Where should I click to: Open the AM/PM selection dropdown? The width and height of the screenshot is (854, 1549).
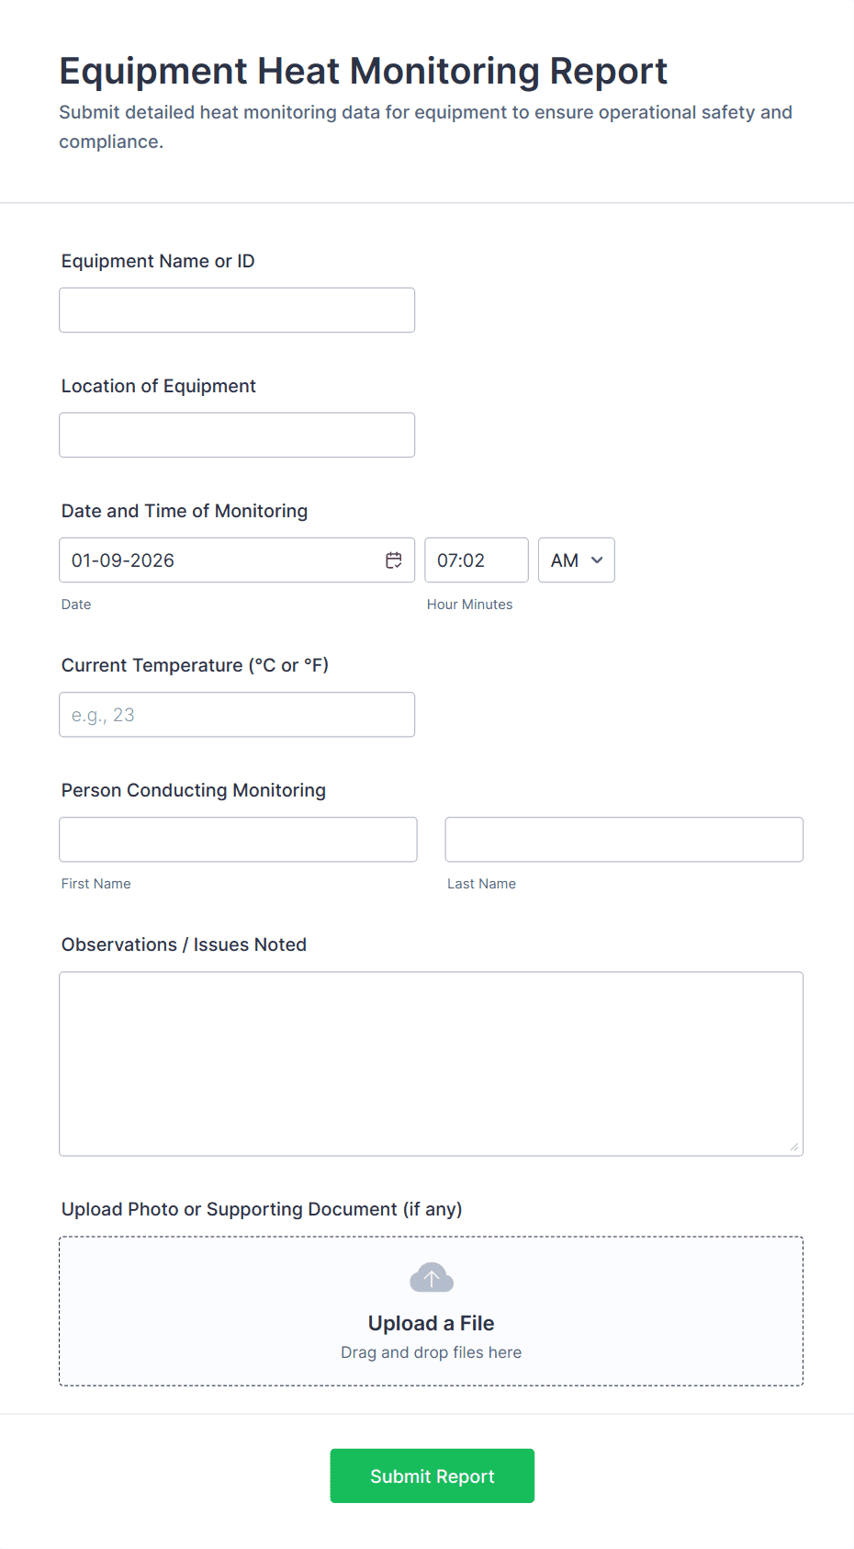[575, 560]
